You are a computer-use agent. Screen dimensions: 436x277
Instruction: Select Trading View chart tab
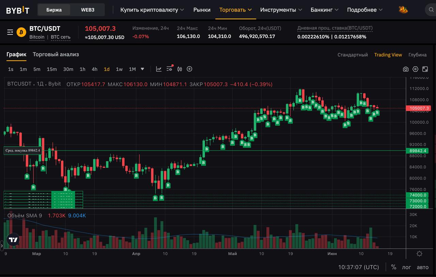click(388, 55)
